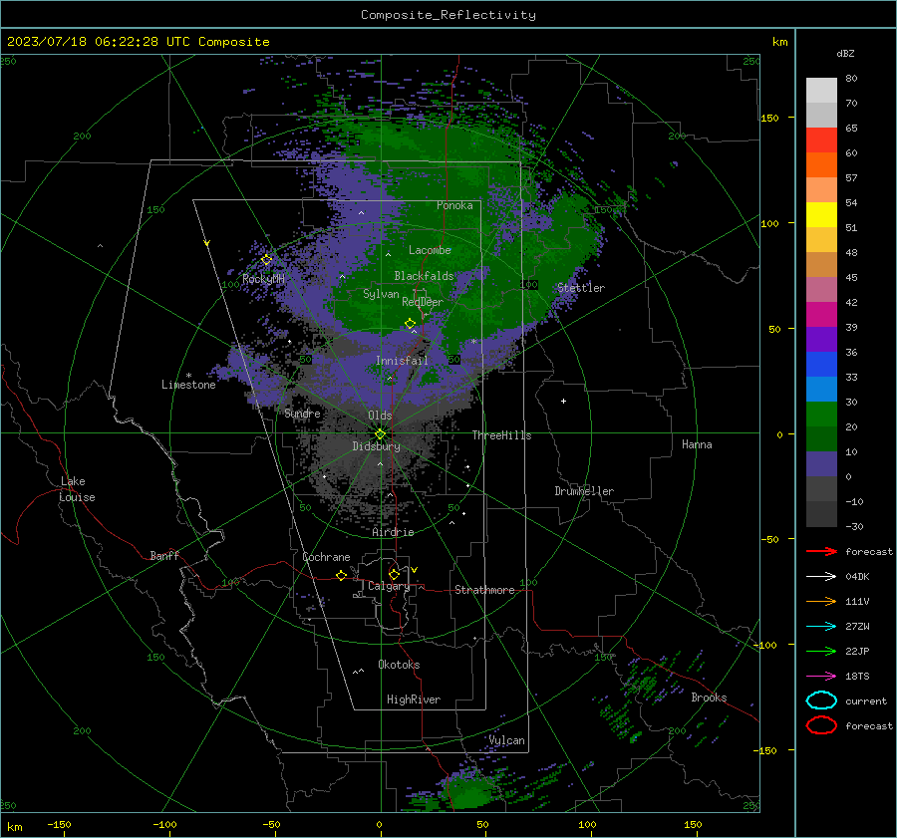Click the Didsbury city label
Image resolution: width=897 pixels, height=838 pixels.
point(376,446)
